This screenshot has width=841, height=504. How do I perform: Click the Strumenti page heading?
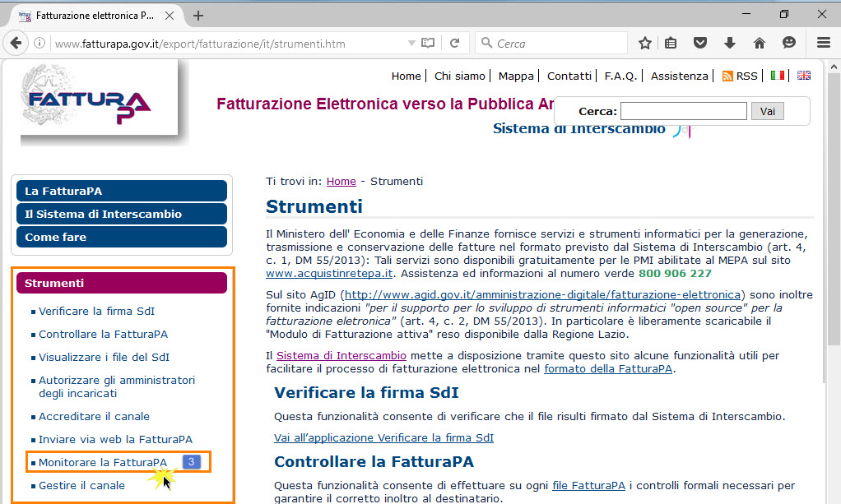(314, 206)
